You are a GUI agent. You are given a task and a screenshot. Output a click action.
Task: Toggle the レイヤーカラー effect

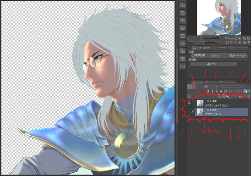click(238, 55)
